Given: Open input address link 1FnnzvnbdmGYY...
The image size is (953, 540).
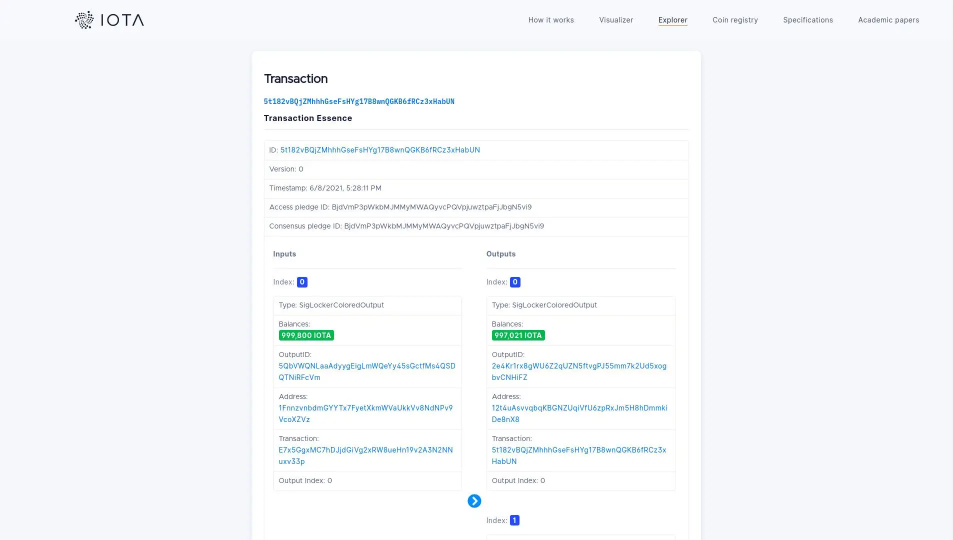Looking at the screenshot, I should [x=365, y=413].
